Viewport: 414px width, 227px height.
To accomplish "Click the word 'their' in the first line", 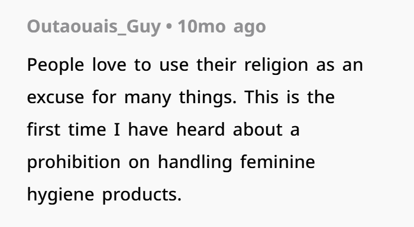I will (x=216, y=65).
